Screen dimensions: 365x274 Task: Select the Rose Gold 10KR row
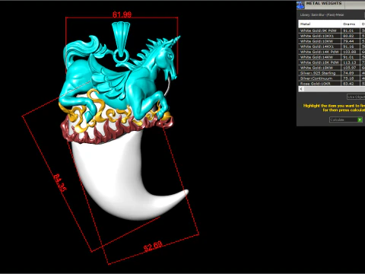point(332,84)
